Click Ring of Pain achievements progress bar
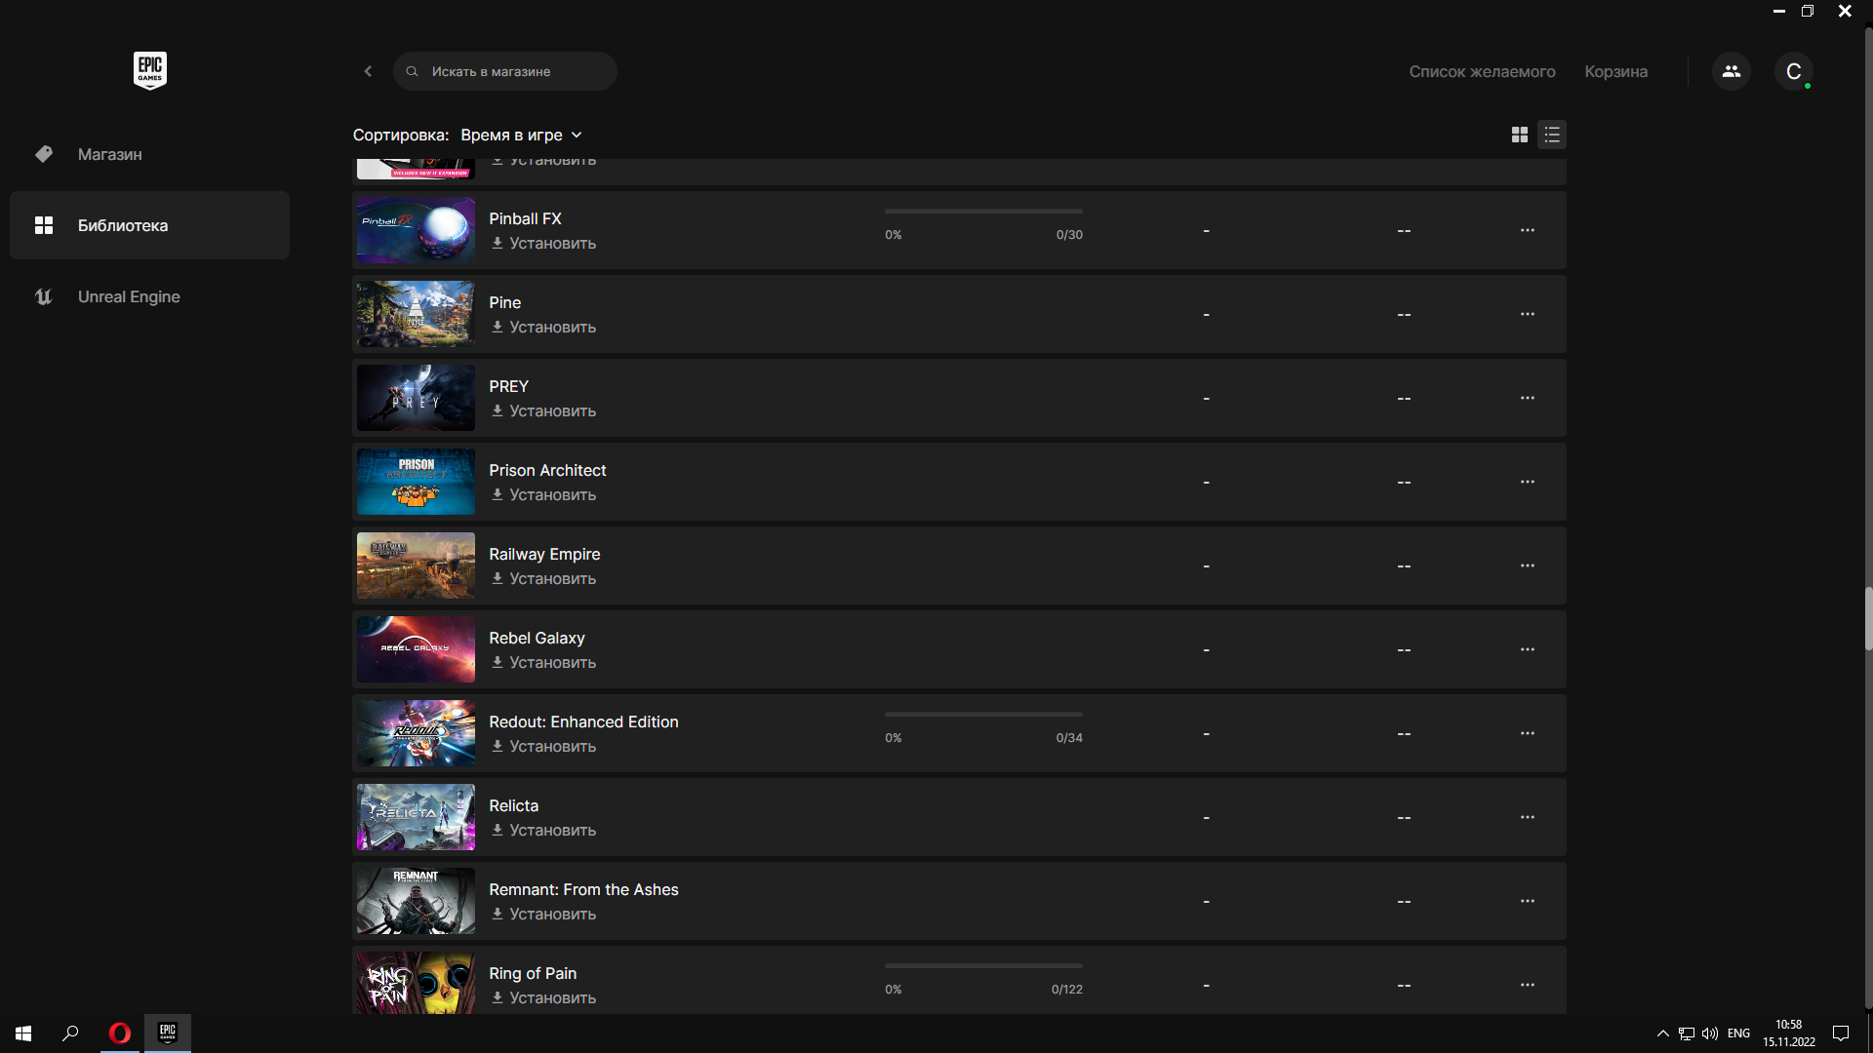Viewport: 1873px width, 1053px height. pyautogui.click(x=983, y=965)
